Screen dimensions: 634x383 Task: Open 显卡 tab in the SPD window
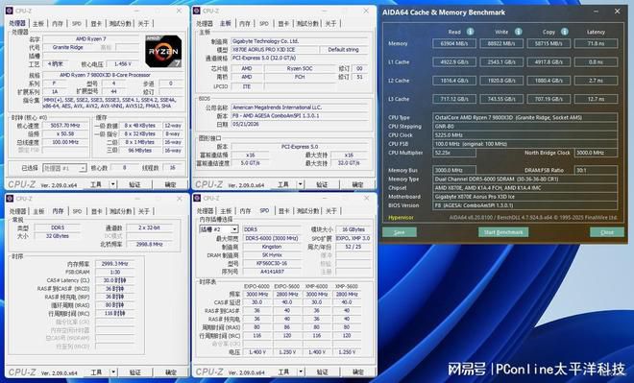point(283,211)
